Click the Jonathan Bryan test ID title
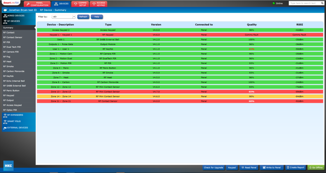The width and height of the screenshot is (326, 173). click(23, 10)
